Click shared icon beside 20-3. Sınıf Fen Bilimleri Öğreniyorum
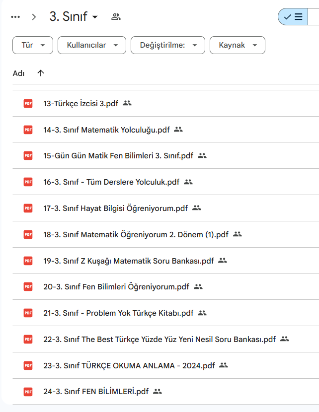 pos(198,286)
